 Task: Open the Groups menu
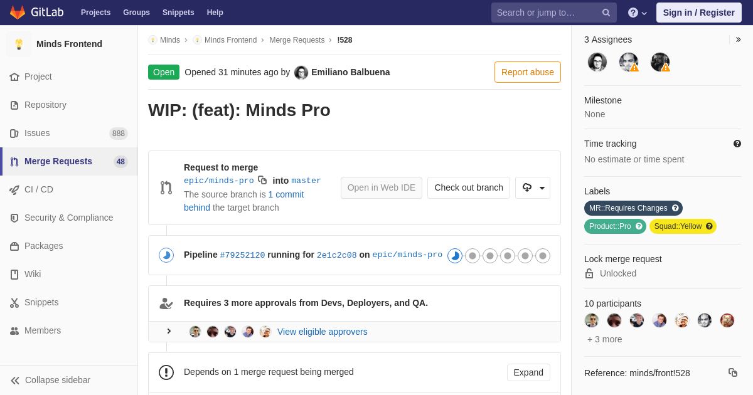point(136,13)
